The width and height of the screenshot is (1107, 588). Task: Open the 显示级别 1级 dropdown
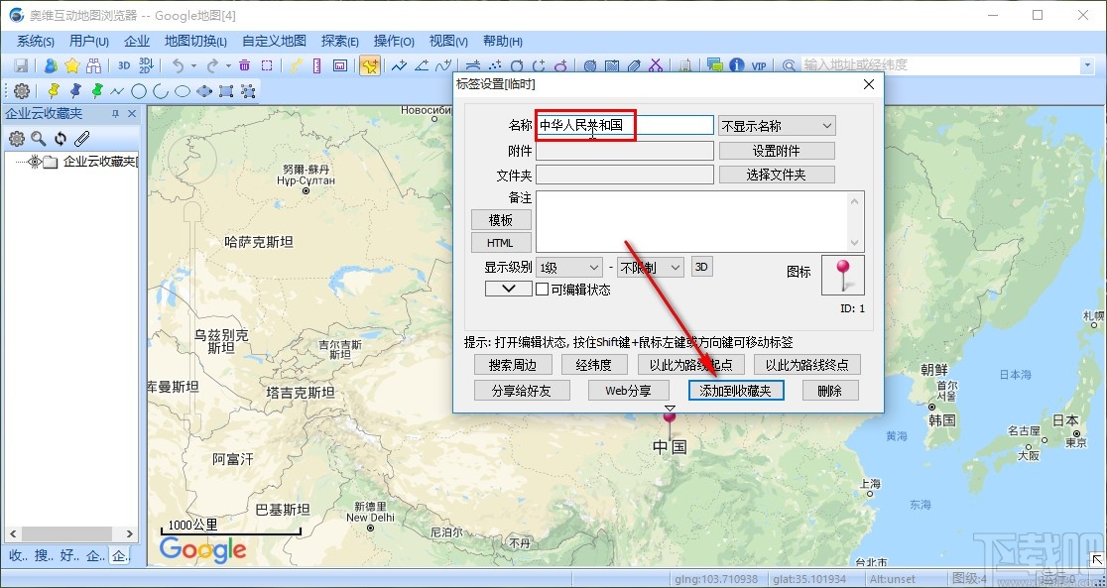pos(567,266)
